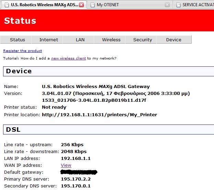Click the Printer location label

pos(22,115)
